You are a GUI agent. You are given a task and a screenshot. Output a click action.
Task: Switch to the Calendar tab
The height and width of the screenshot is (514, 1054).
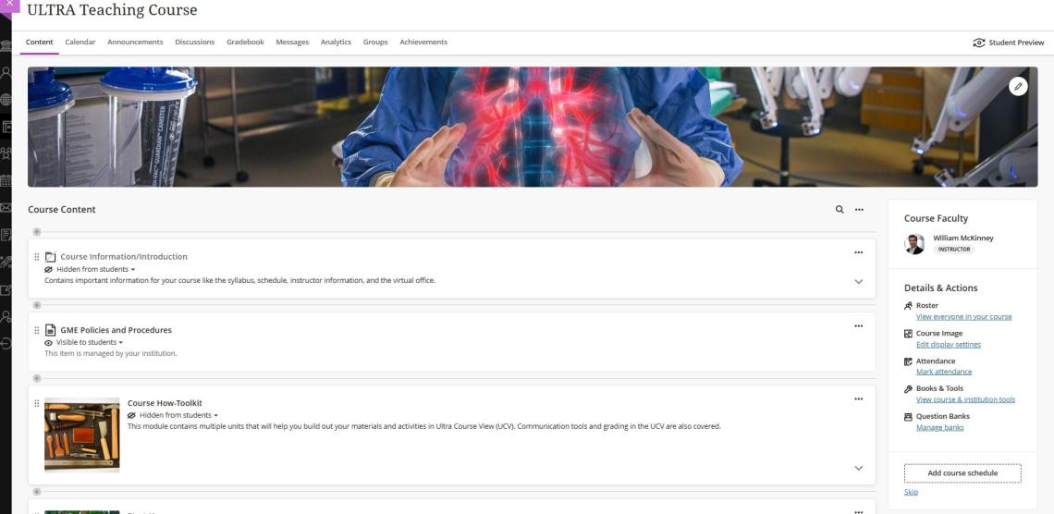tap(80, 42)
